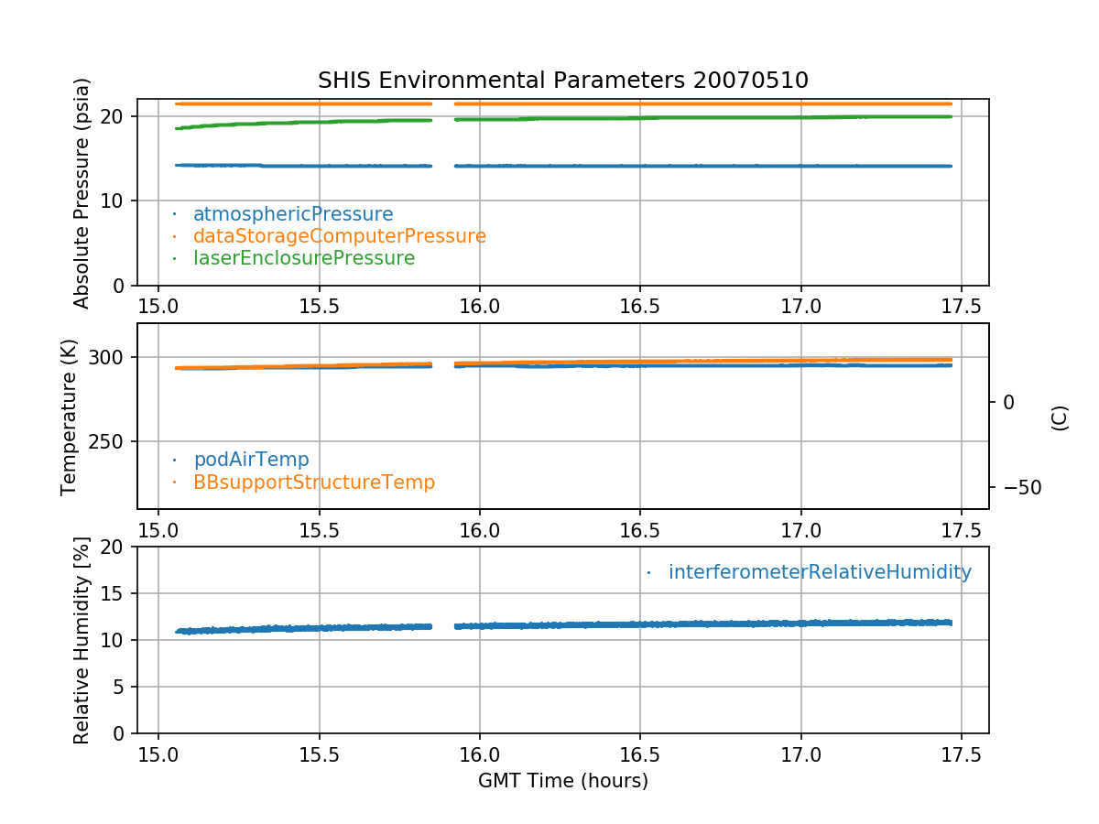Viewport: 1099px width, 824px height.
Task: Select the dataStorageComputerPressure legend entry
Action: coord(339,236)
